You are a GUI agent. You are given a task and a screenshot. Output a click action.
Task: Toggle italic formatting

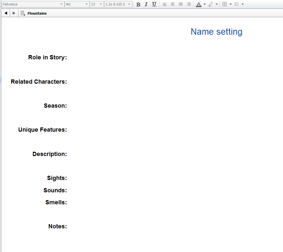[146, 4]
